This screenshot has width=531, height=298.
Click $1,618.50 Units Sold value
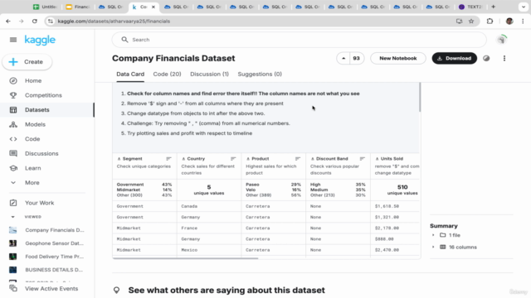(x=387, y=206)
